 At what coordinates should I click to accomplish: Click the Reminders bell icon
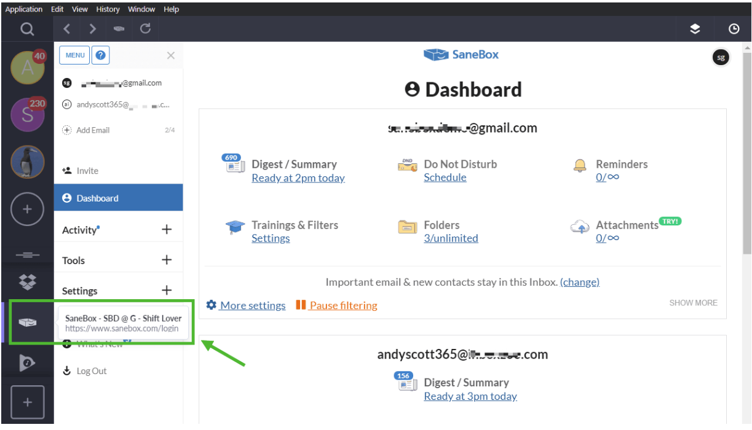point(580,165)
